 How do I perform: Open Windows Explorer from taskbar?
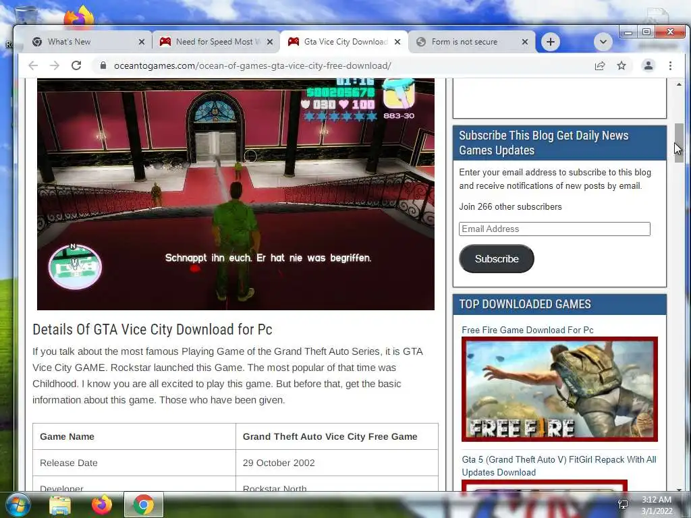pos(60,505)
